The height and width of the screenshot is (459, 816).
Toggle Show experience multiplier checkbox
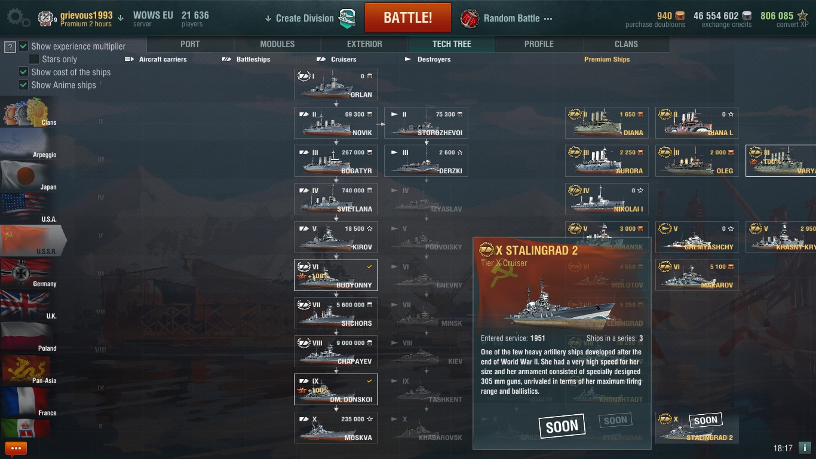point(23,46)
